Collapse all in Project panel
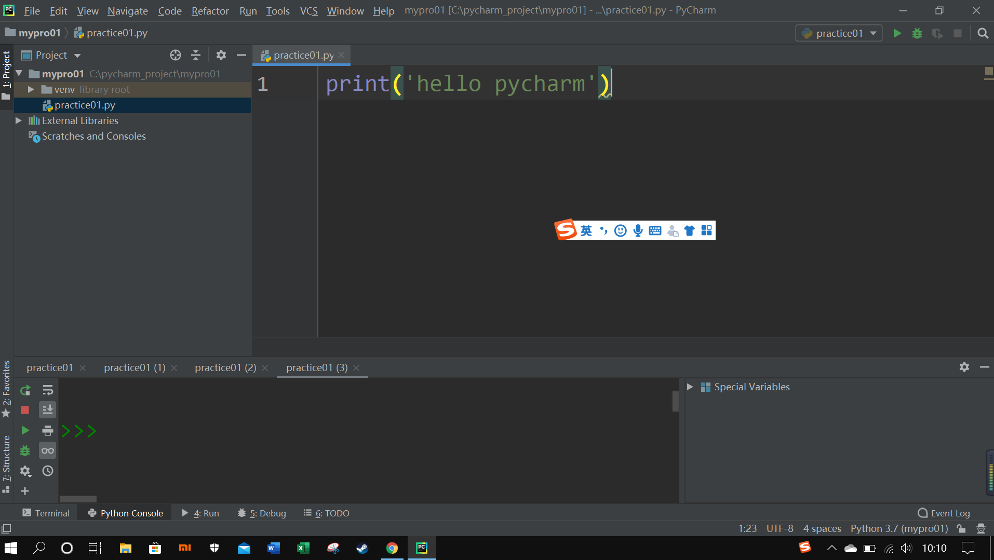Image resolution: width=994 pixels, height=560 pixels. pyautogui.click(x=196, y=55)
